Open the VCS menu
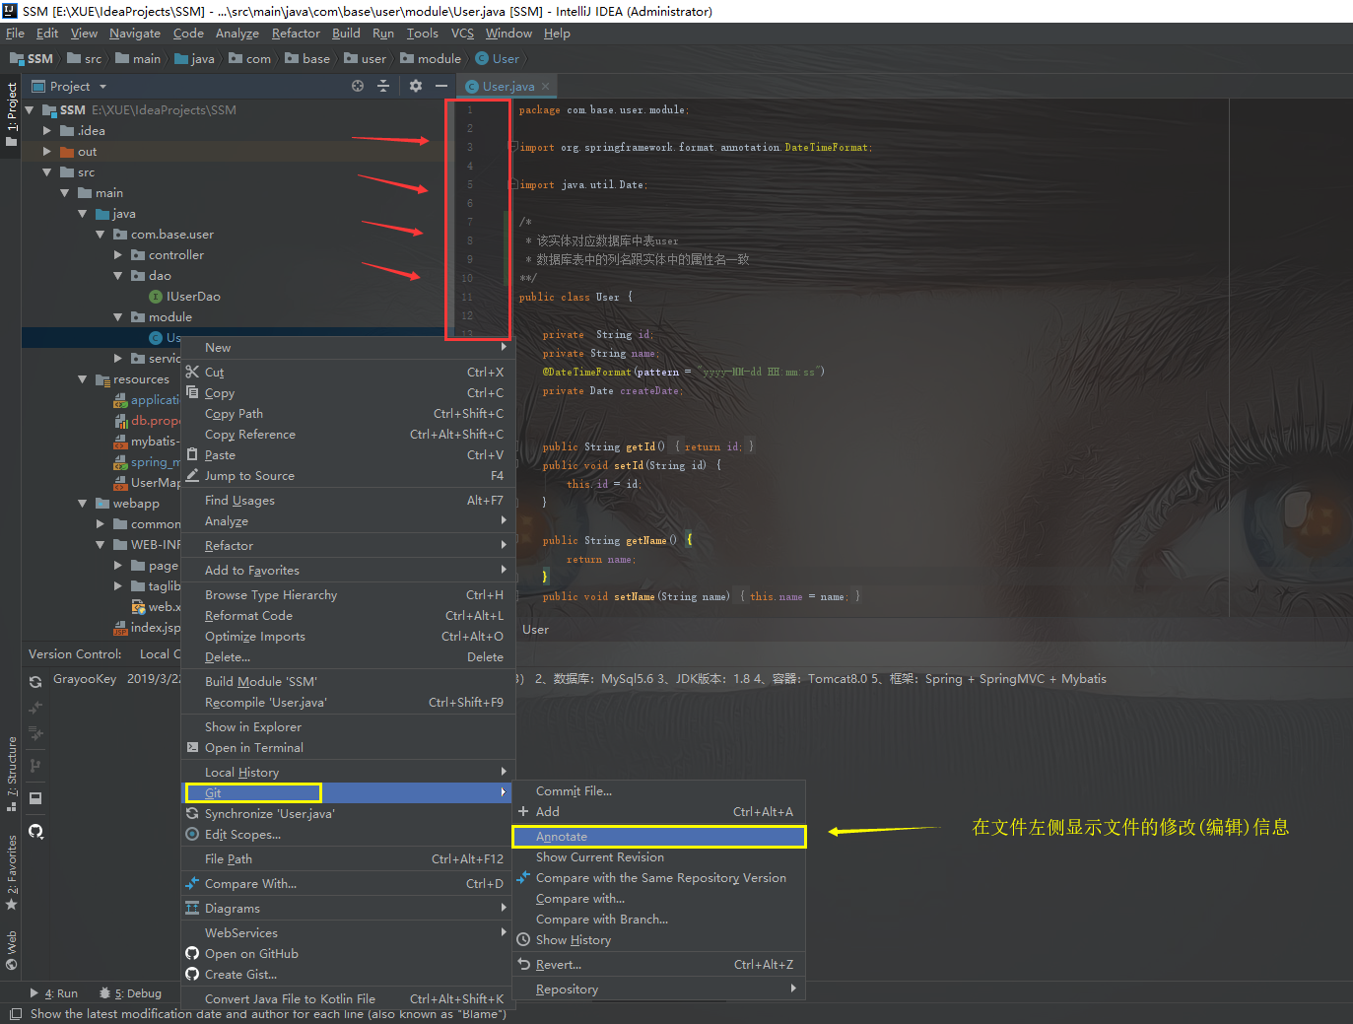This screenshot has width=1353, height=1024. [462, 33]
